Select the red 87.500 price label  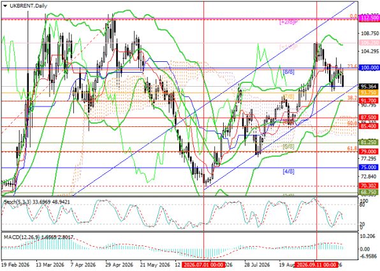click(369, 117)
